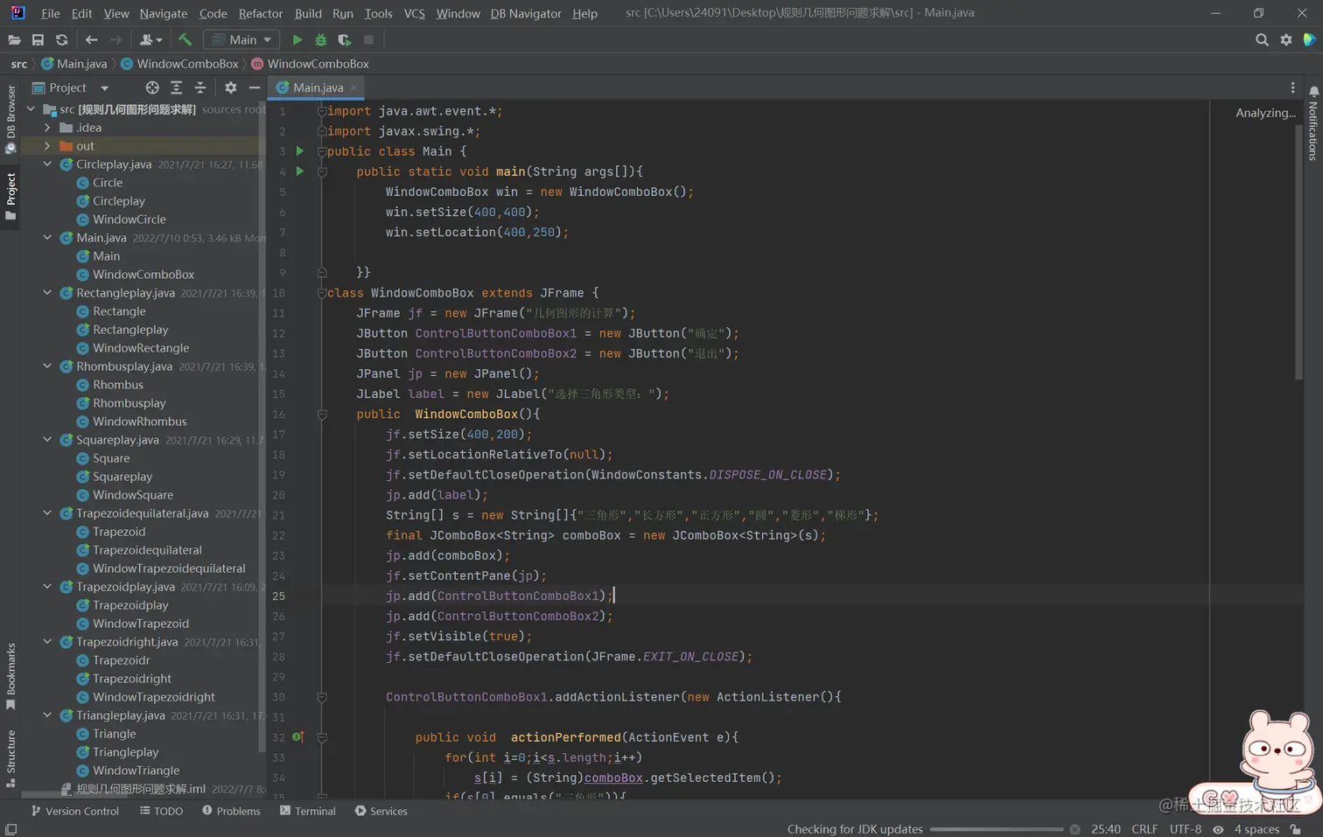Open Project panel options gear
Image resolution: width=1323 pixels, height=837 pixels.
[230, 87]
